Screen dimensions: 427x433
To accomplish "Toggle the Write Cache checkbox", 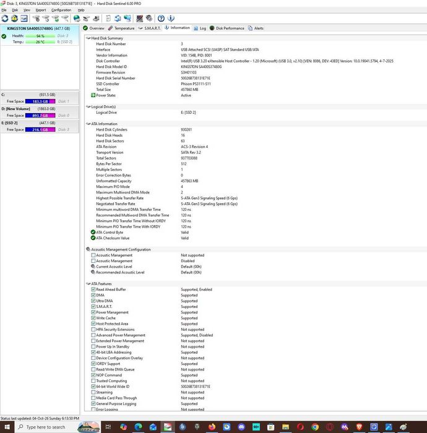I will (x=93, y=318).
